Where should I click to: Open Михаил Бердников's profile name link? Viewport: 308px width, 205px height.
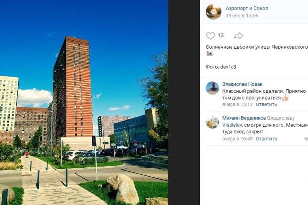[244, 118]
